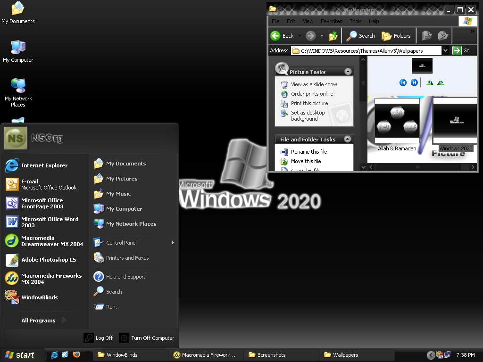Switch to Macromedia Fireworks taskbar button
The image size is (483, 362).
(x=206, y=355)
